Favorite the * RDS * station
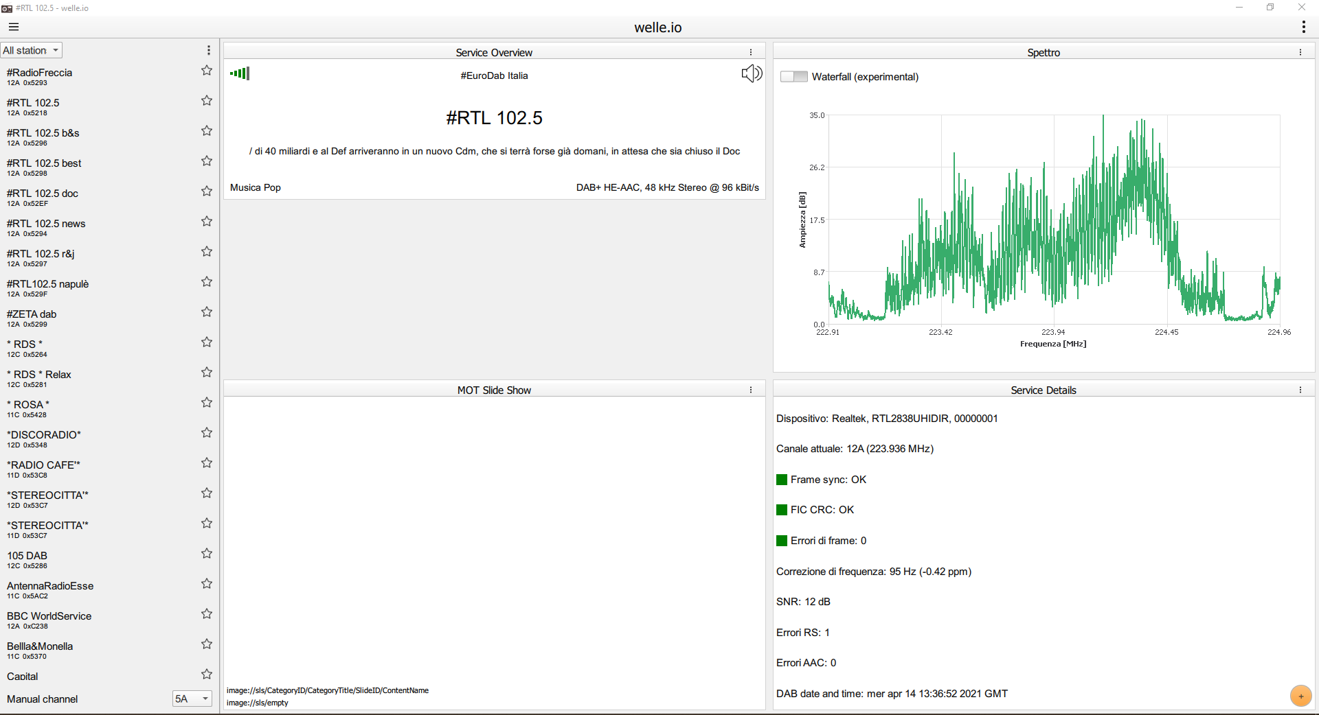 click(207, 342)
